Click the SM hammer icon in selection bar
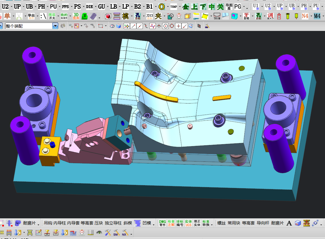The image size is (325, 239). (x=207, y=26)
